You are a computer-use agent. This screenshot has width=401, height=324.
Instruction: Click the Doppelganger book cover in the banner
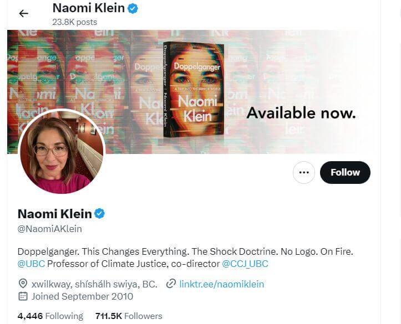(x=194, y=90)
